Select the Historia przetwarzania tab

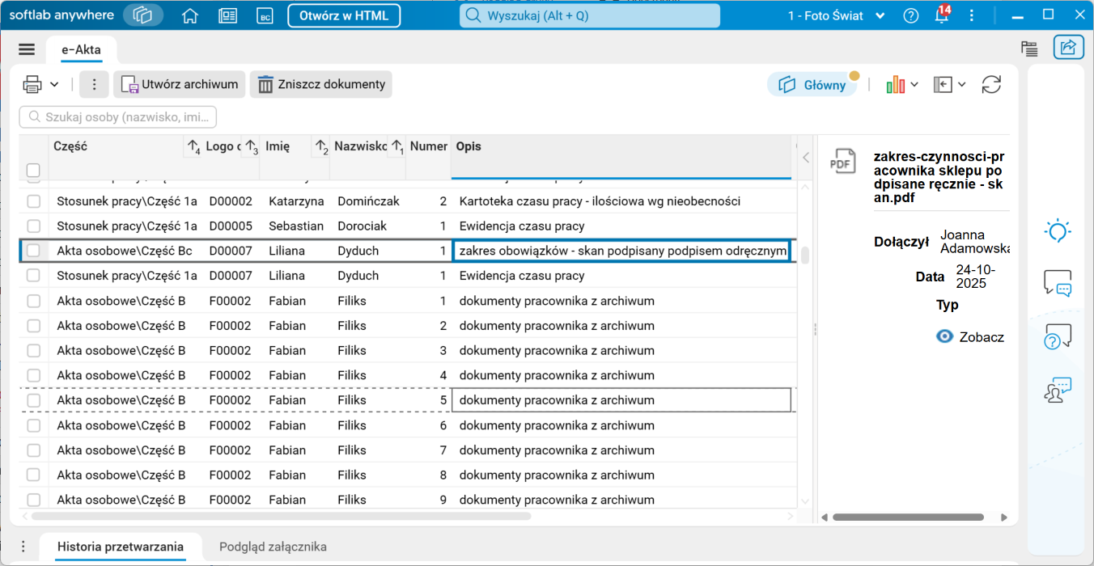120,547
